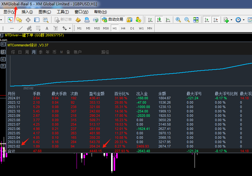The width and height of the screenshot is (252, 176).
Task: Switch timeframe to M15
Action: (x=97, y=28)
